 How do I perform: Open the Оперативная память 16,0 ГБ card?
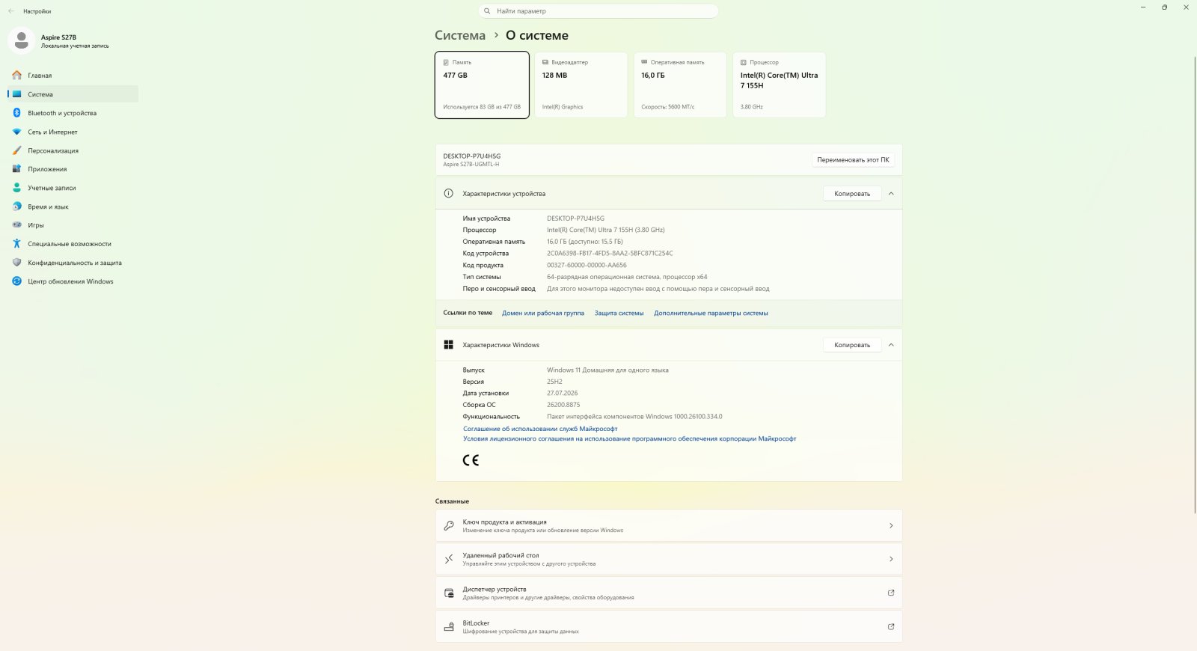680,85
